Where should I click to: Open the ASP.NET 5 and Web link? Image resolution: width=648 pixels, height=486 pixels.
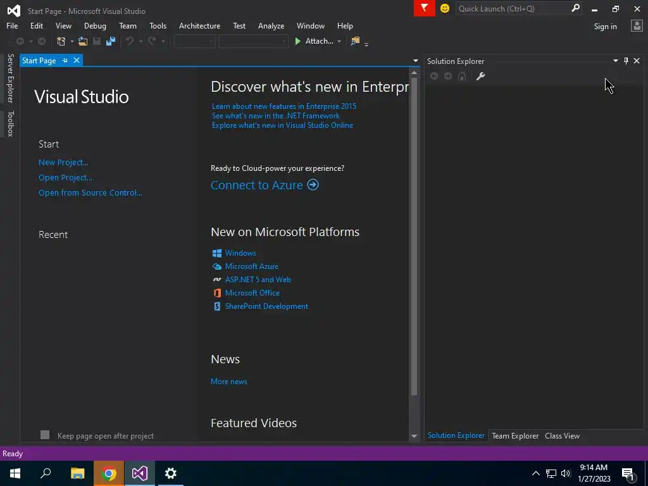coord(258,279)
